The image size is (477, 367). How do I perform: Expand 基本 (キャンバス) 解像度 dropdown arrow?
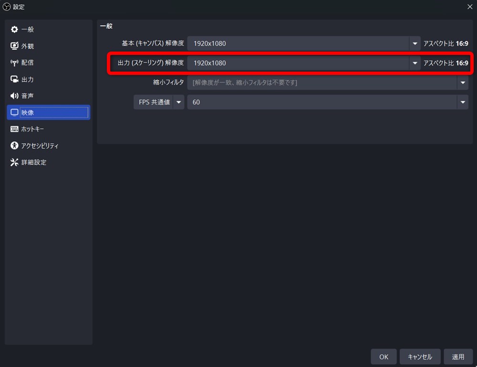pos(415,43)
